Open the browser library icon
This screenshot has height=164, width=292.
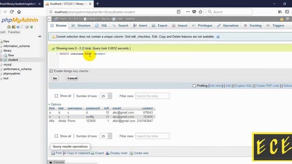[x=280, y=12]
